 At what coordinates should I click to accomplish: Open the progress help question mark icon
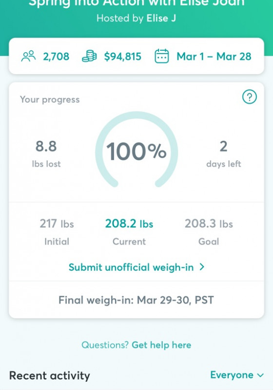[250, 97]
